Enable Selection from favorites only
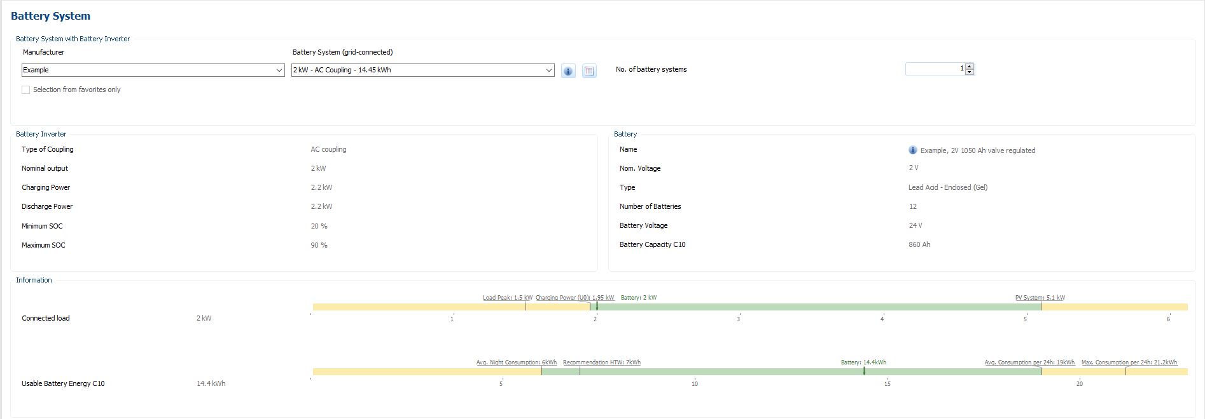 (x=26, y=90)
